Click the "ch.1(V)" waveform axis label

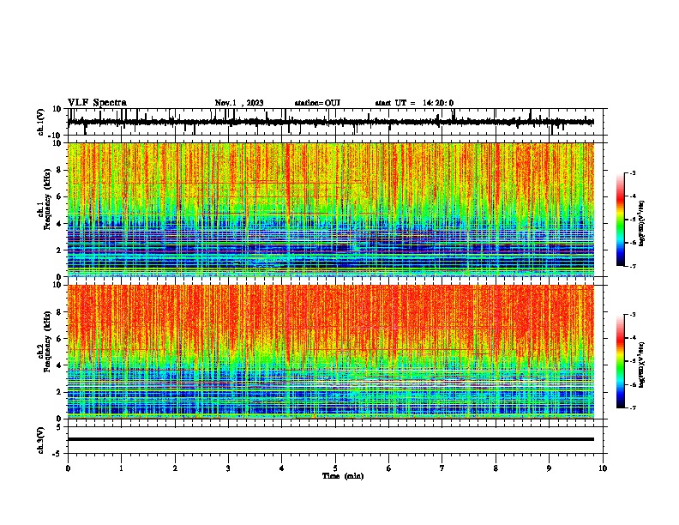(41, 122)
